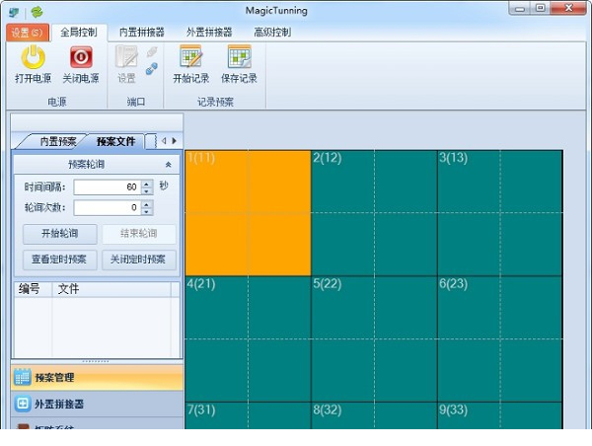Click the 关闭电源 power-off icon
The image size is (592, 446).
[x=80, y=58]
